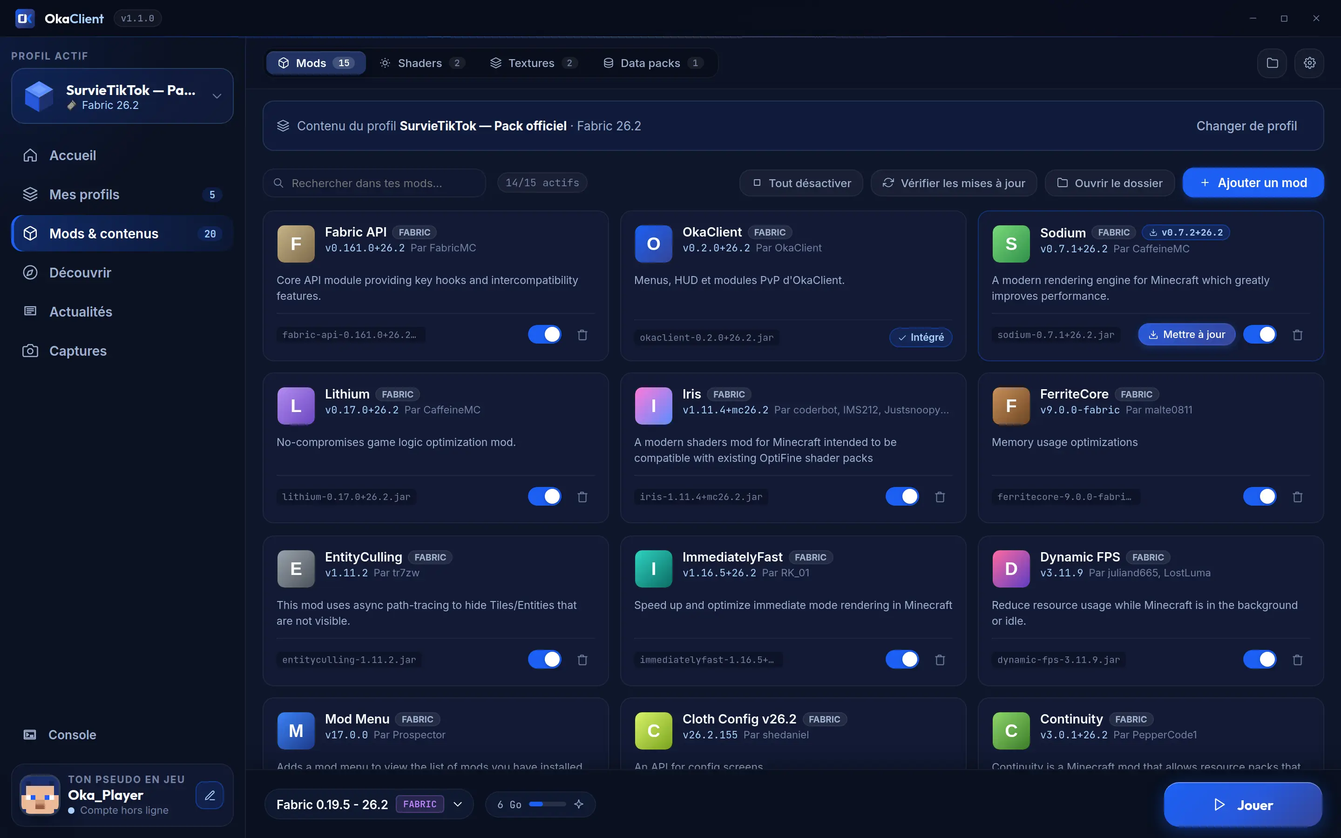Open Actualités in the sidebar
This screenshot has width=1341, height=838.
point(122,311)
